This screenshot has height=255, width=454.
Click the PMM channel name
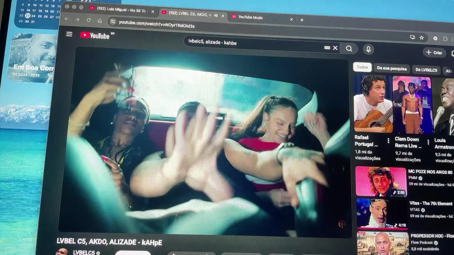tap(413, 178)
